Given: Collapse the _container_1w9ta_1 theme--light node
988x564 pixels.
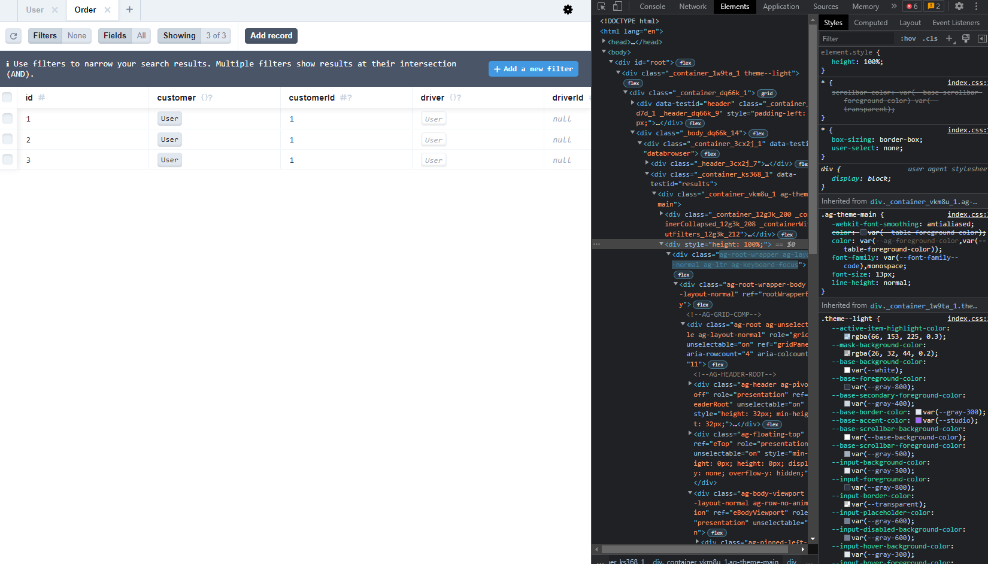Looking at the screenshot, I should tap(619, 72).
